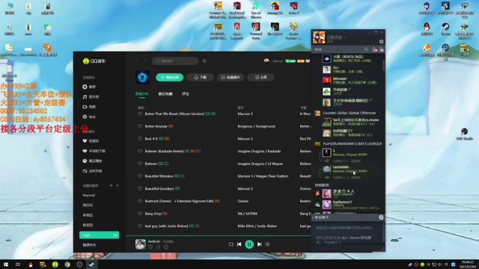Open the user profile avatar in QQ Music
Screen dimensions: 479x269
(266, 61)
